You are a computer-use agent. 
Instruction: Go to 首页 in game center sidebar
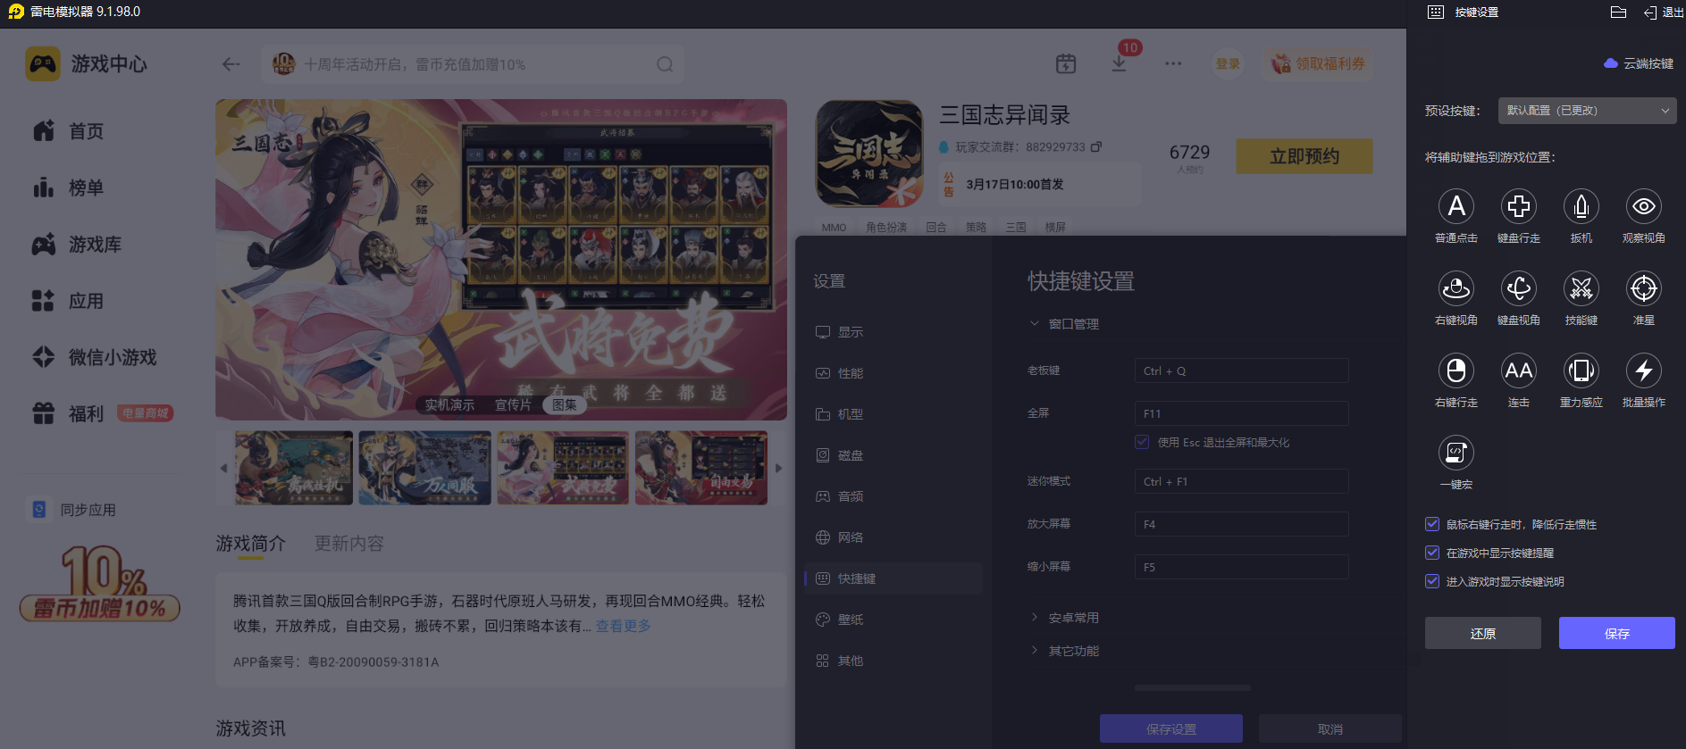pos(69,131)
